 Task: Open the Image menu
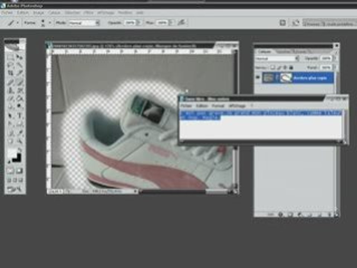point(38,13)
